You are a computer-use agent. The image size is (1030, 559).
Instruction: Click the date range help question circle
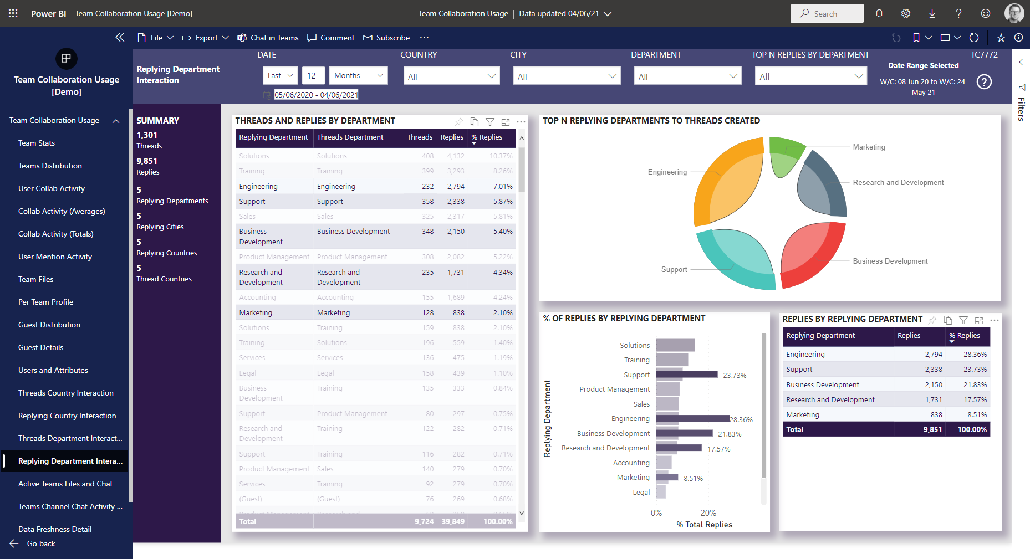[x=984, y=82]
